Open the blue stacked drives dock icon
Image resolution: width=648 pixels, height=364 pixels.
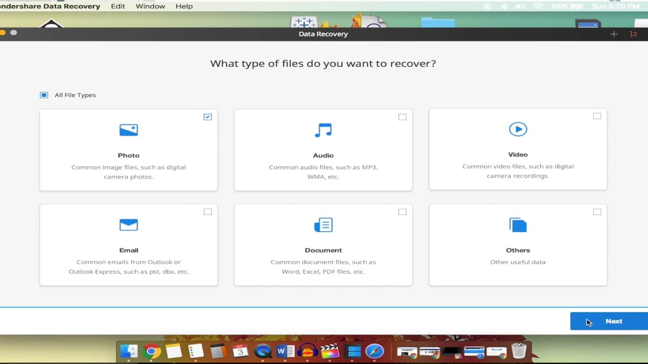point(352,351)
